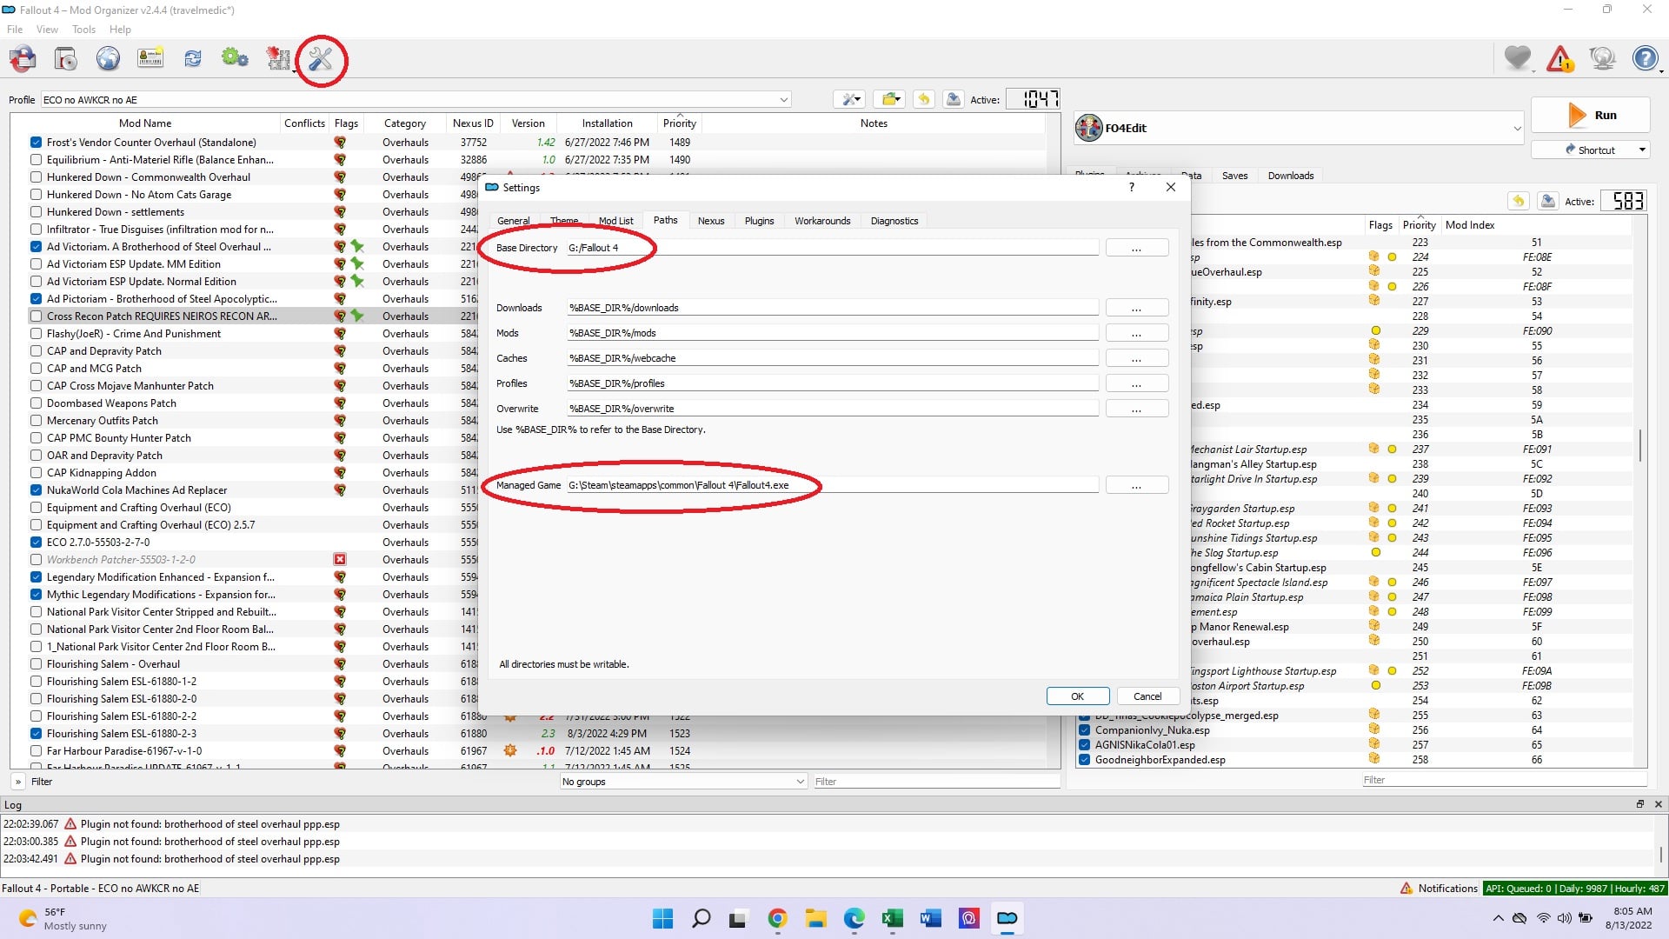Browse for the Managed Game path

1136,485
